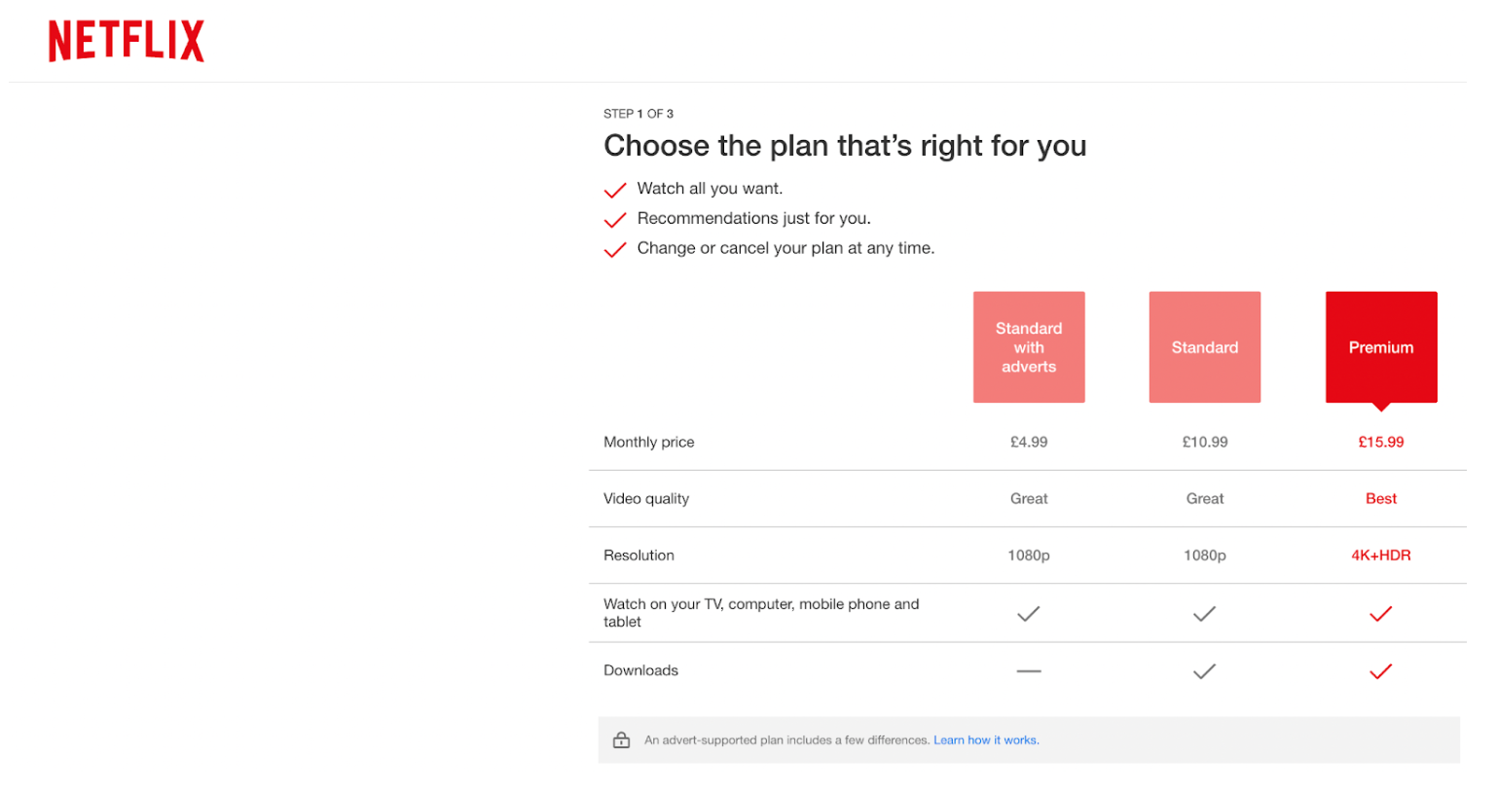Click the Standard device support checkmark
Screen dimensions: 1497x790
pos(1204,614)
